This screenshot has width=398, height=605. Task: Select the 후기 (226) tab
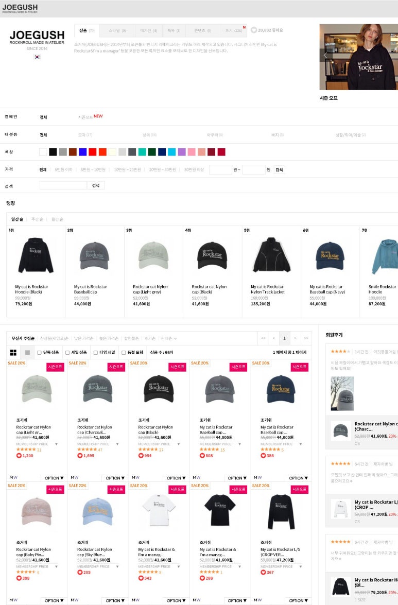click(x=234, y=30)
